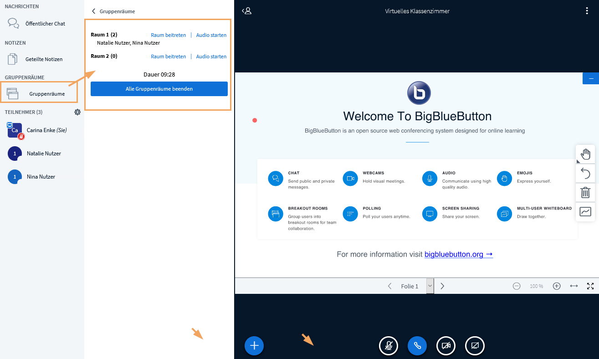The height and width of the screenshot is (359, 599).
Task: Undo the last whiteboard annotation
Action: 585,174
